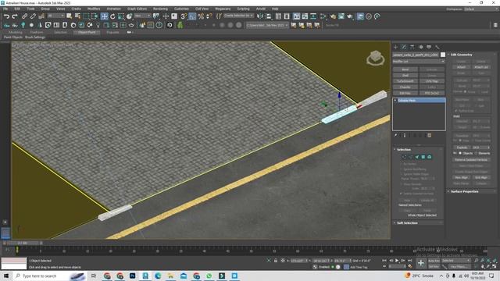Click the UVW Map modifier button
The image size is (500, 281).
pos(432,81)
